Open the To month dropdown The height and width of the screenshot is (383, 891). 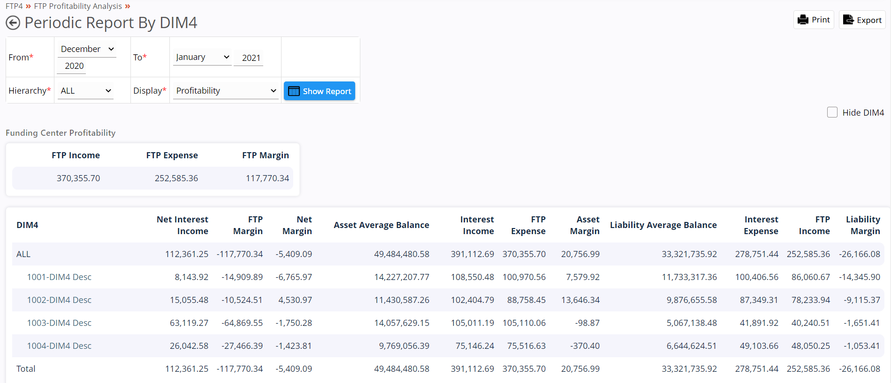click(202, 57)
